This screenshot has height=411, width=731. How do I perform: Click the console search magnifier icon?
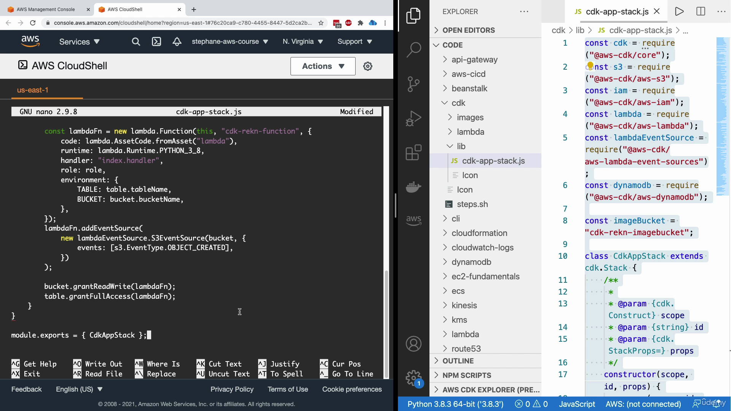(136, 41)
